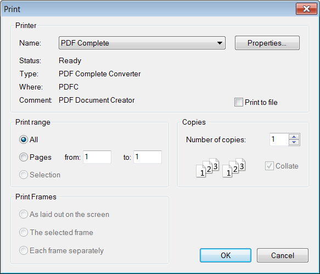The image size is (320, 274).
Task: Increase number of copies with up arrow
Action: (x=294, y=137)
